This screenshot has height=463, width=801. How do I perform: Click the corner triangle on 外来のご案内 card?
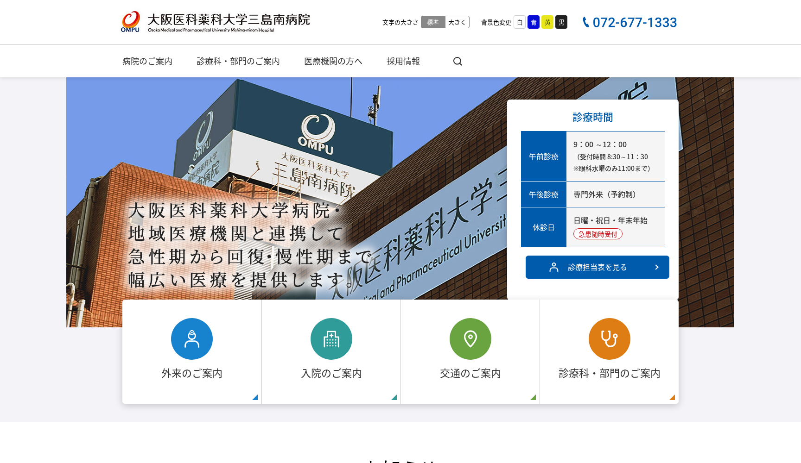pyautogui.click(x=255, y=397)
